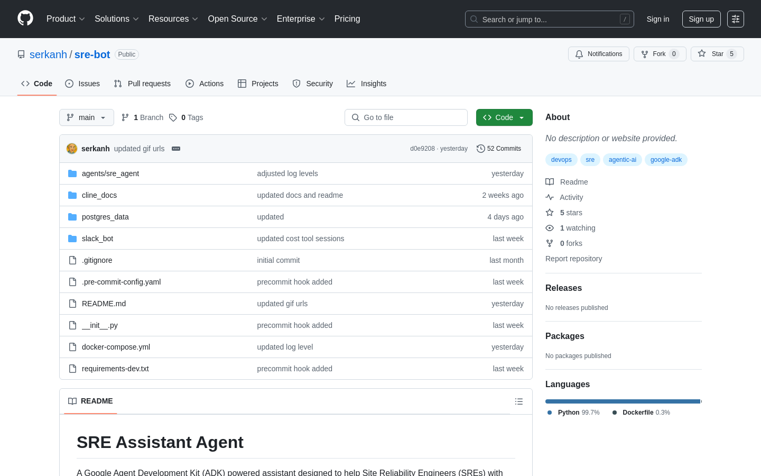Click the pulse icon beside Activity

click(550, 197)
